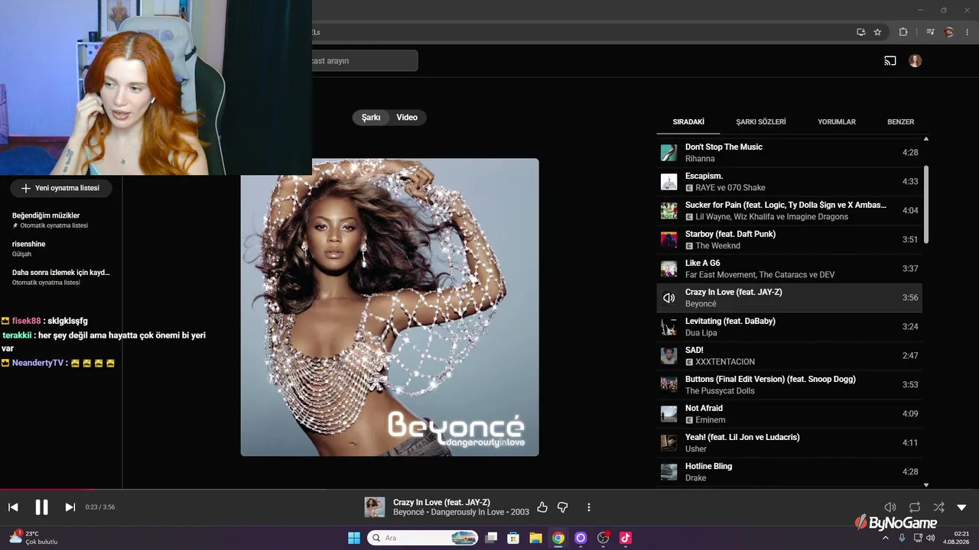
Task: Play Levitating (feat. DaBaby) from queue
Action: 789,327
